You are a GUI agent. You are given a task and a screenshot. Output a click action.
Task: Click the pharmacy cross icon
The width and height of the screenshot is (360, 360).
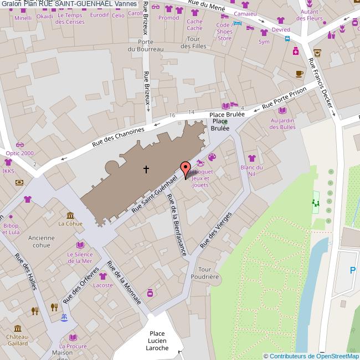point(296,51)
